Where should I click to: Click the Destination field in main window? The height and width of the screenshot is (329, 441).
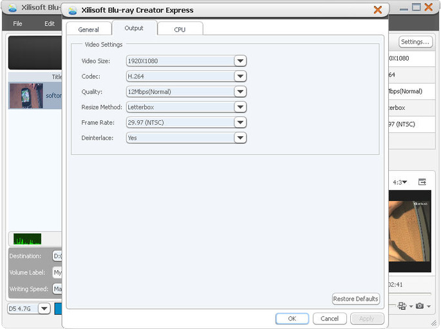(x=57, y=256)
